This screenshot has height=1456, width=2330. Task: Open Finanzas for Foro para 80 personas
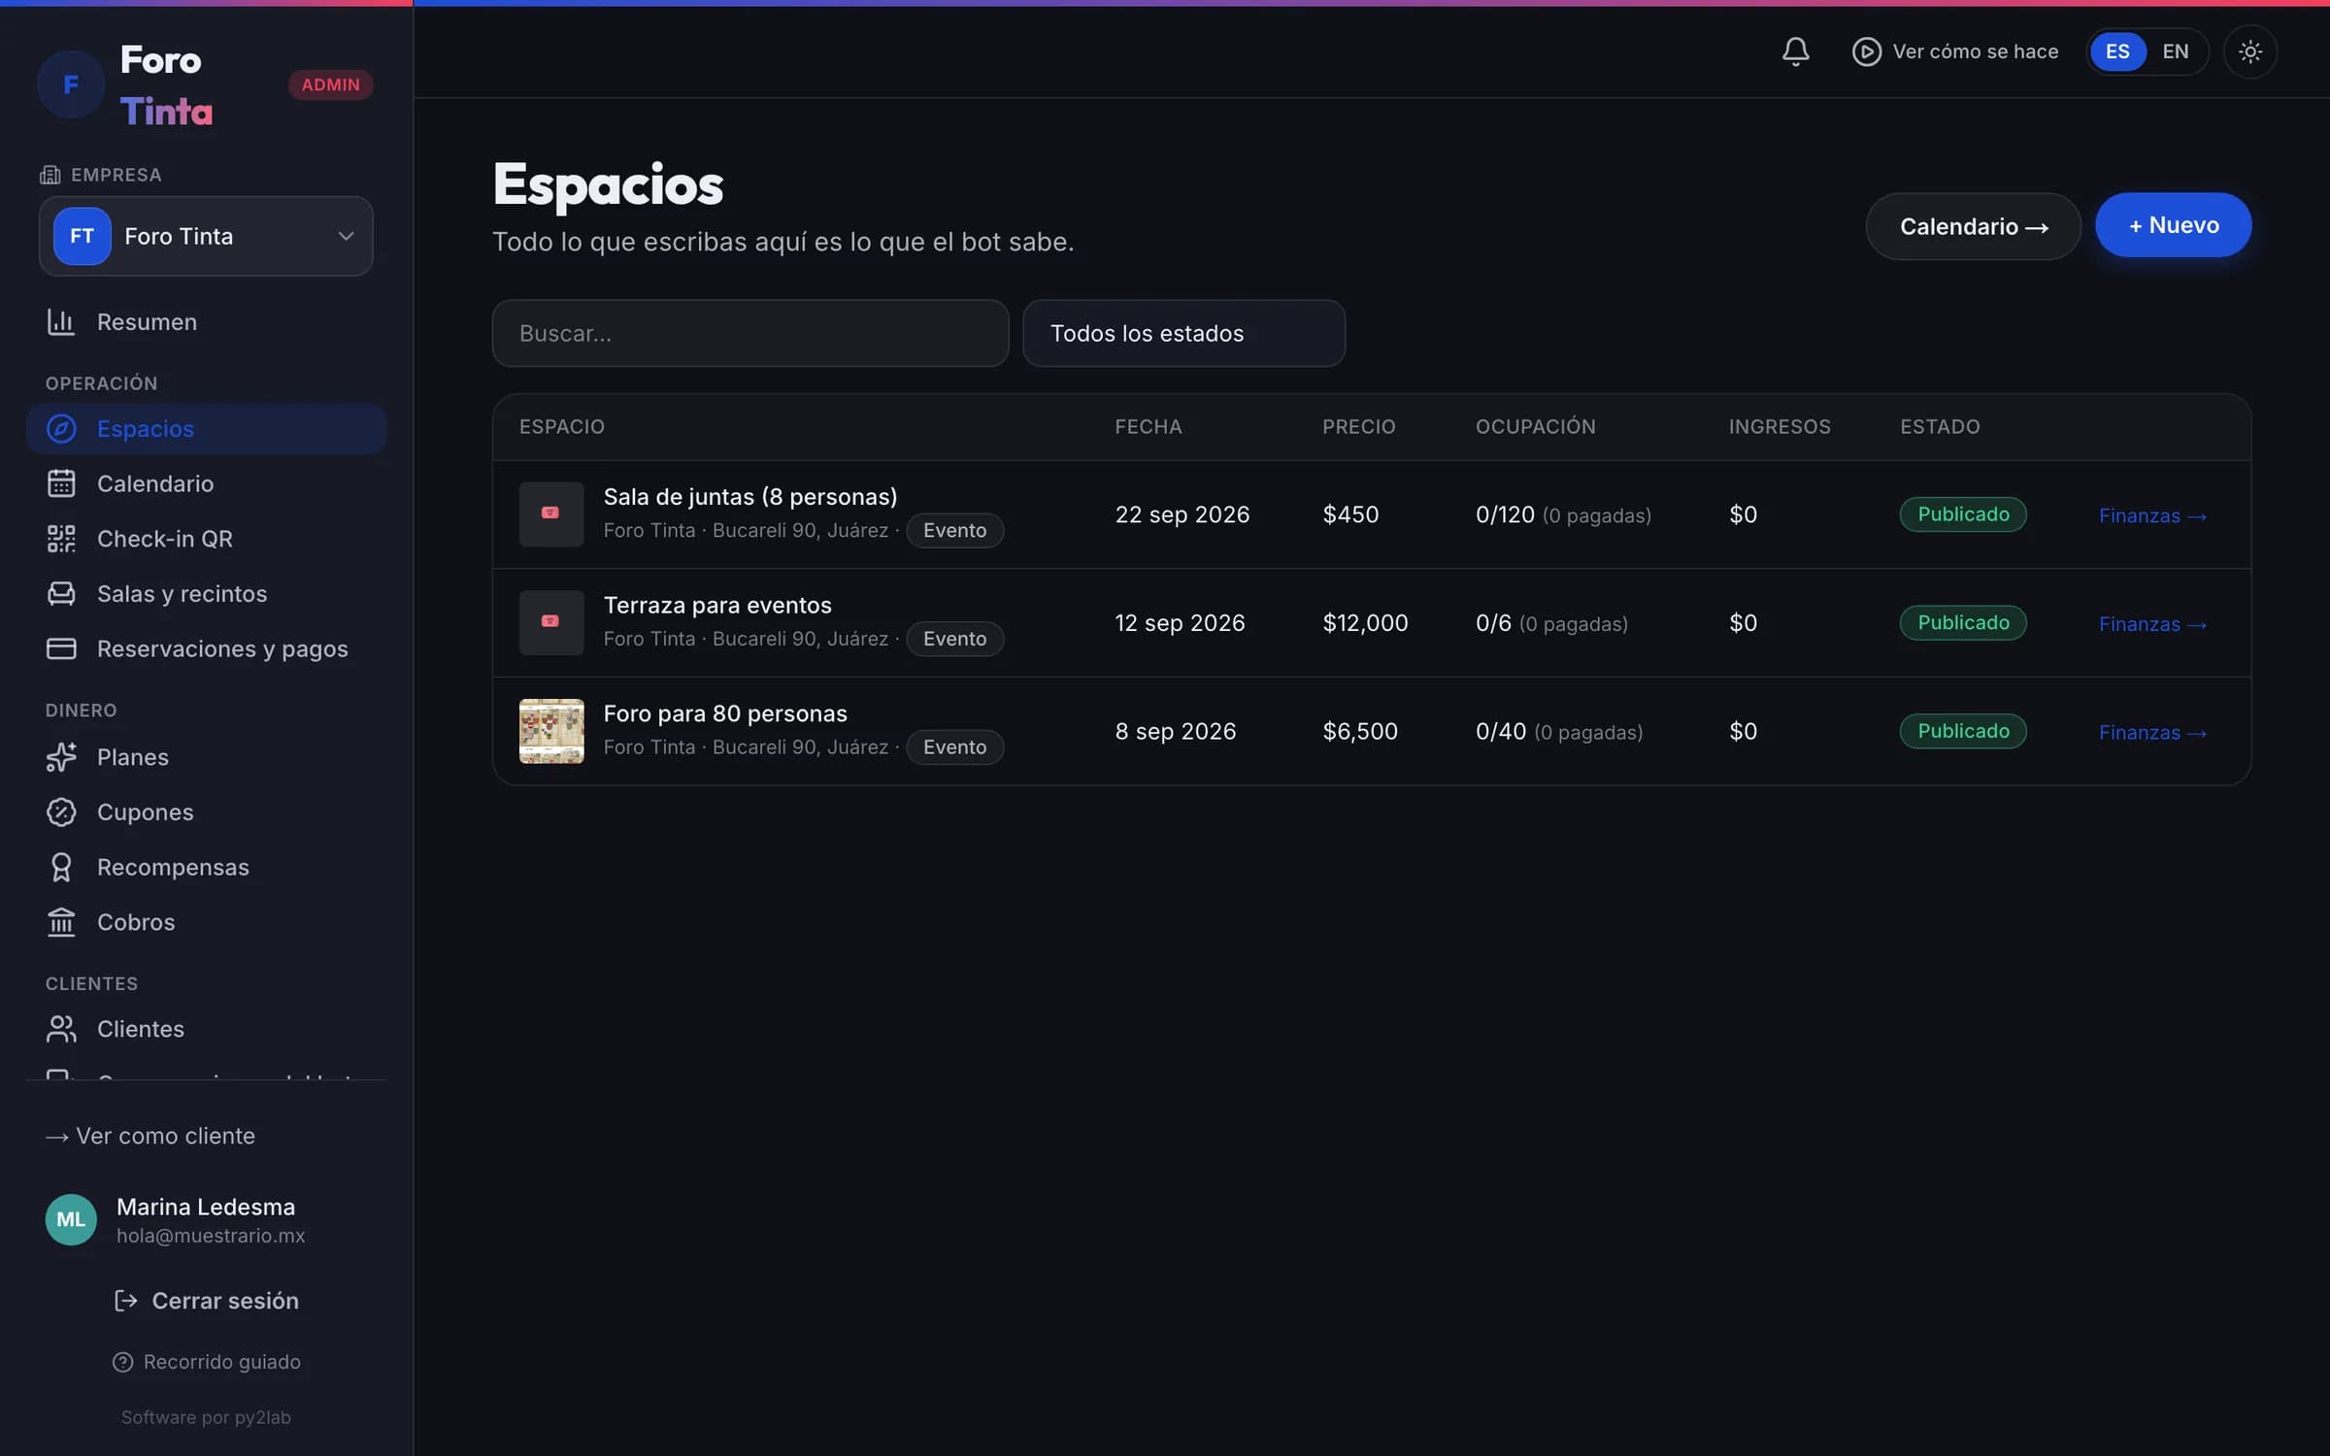coord(2152,732)
